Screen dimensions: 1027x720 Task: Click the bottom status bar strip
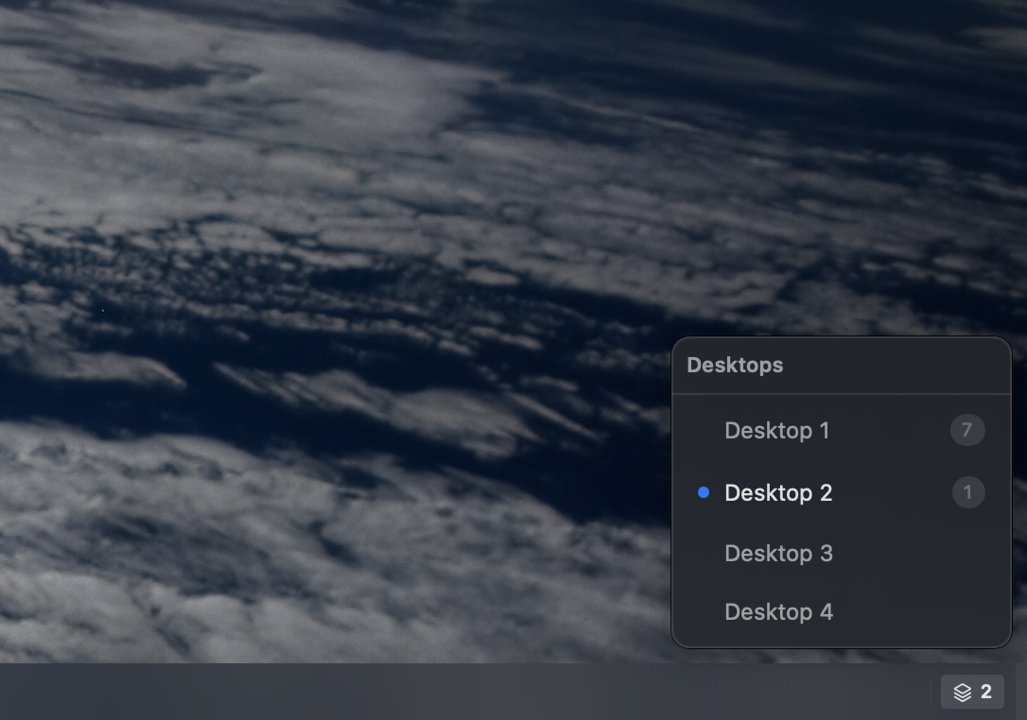click(x=473, y=691)
